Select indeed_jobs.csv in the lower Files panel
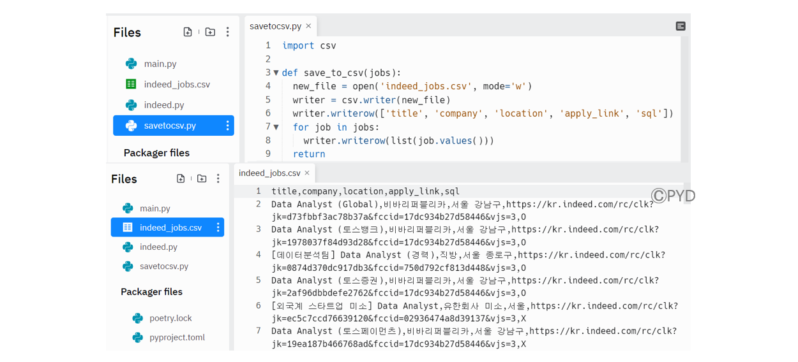The width and height of the screenshot is (798, 362). [x=167, y=228]
